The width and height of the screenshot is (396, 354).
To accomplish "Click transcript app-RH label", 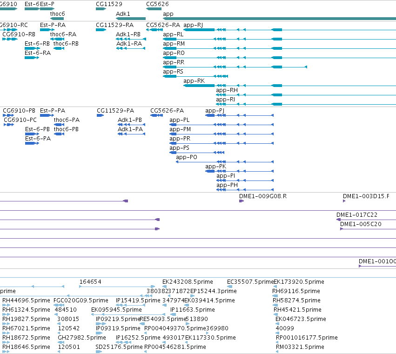I will (227, 90).
